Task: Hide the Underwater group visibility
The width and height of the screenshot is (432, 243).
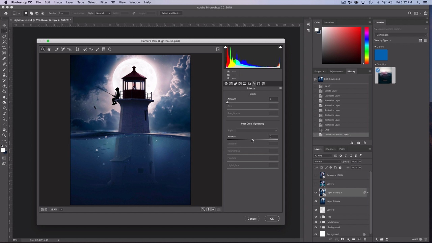Action: tap(316, 222)
